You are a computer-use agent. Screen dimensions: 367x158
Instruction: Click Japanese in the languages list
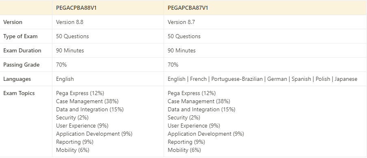click(346, 79)
